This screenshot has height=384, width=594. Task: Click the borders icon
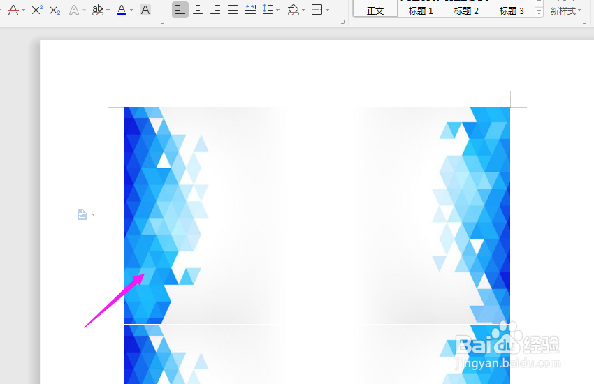pos(317,10)
